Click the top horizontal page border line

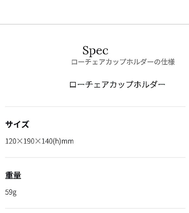(94, 24)
